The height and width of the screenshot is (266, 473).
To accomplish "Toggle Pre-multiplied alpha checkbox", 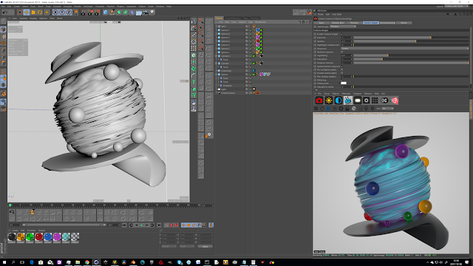I will click(x=341, y=69).
